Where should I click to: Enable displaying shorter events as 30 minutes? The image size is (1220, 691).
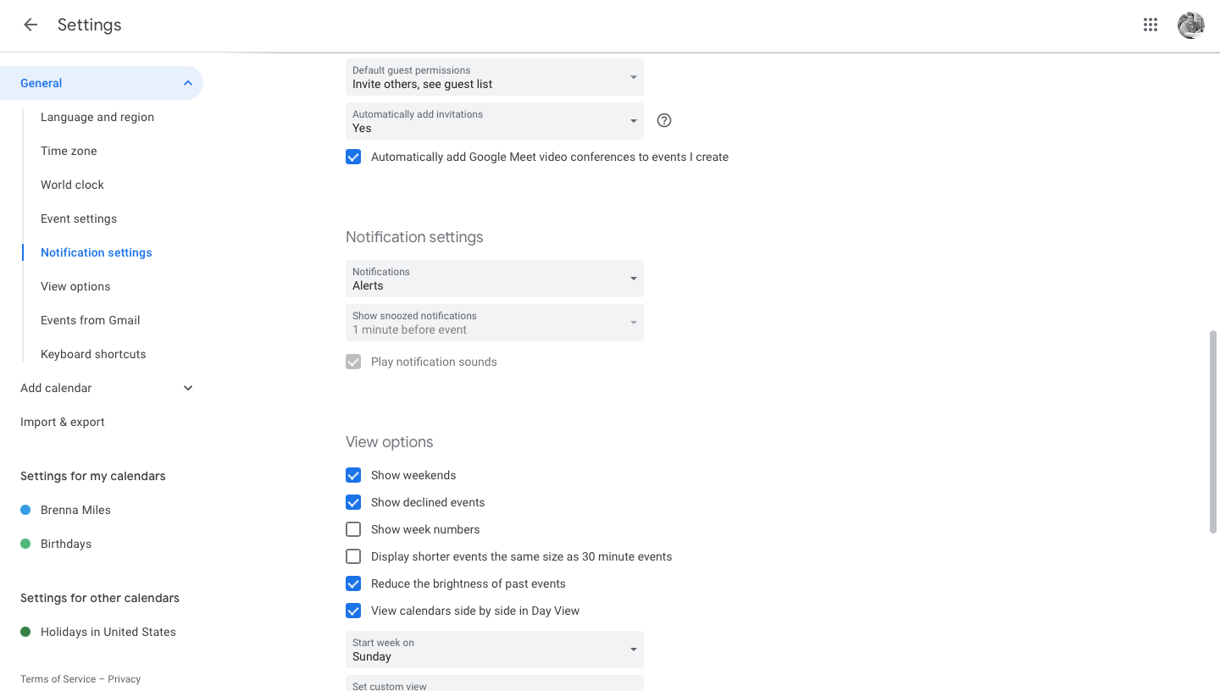353,556
